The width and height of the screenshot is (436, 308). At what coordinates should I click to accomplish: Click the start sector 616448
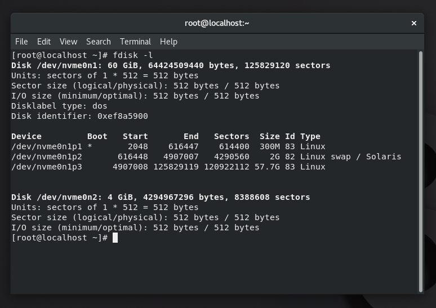point(133,157)
